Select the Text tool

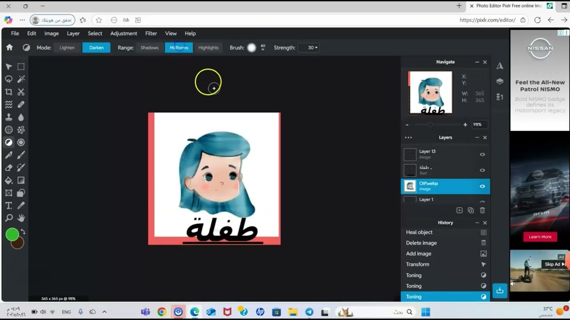[x=8, y=206]
